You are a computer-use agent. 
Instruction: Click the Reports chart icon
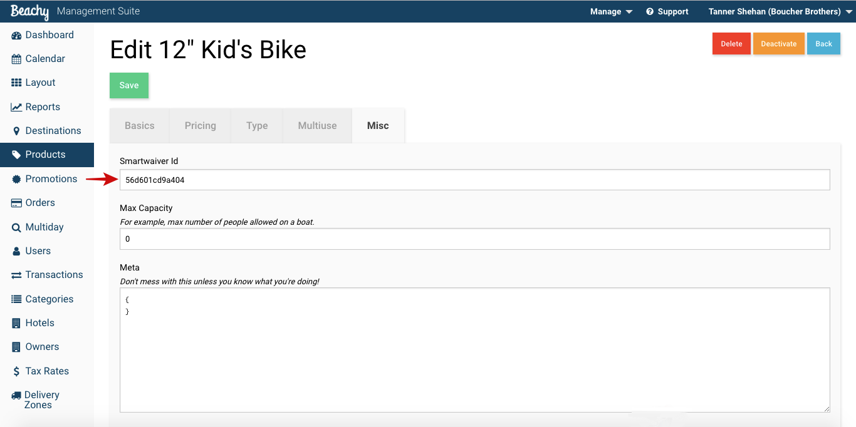pyautogui.click(x=16, y=107)
